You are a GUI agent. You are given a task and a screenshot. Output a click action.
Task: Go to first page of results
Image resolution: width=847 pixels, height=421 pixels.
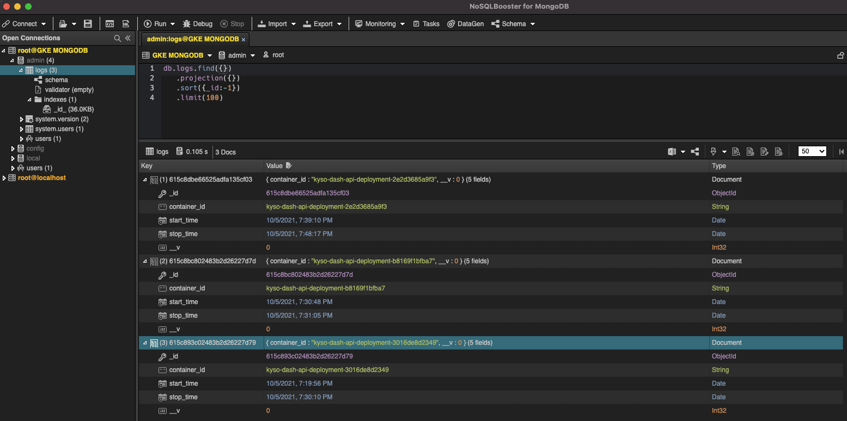pyautogui.click(x=842, y=152)
